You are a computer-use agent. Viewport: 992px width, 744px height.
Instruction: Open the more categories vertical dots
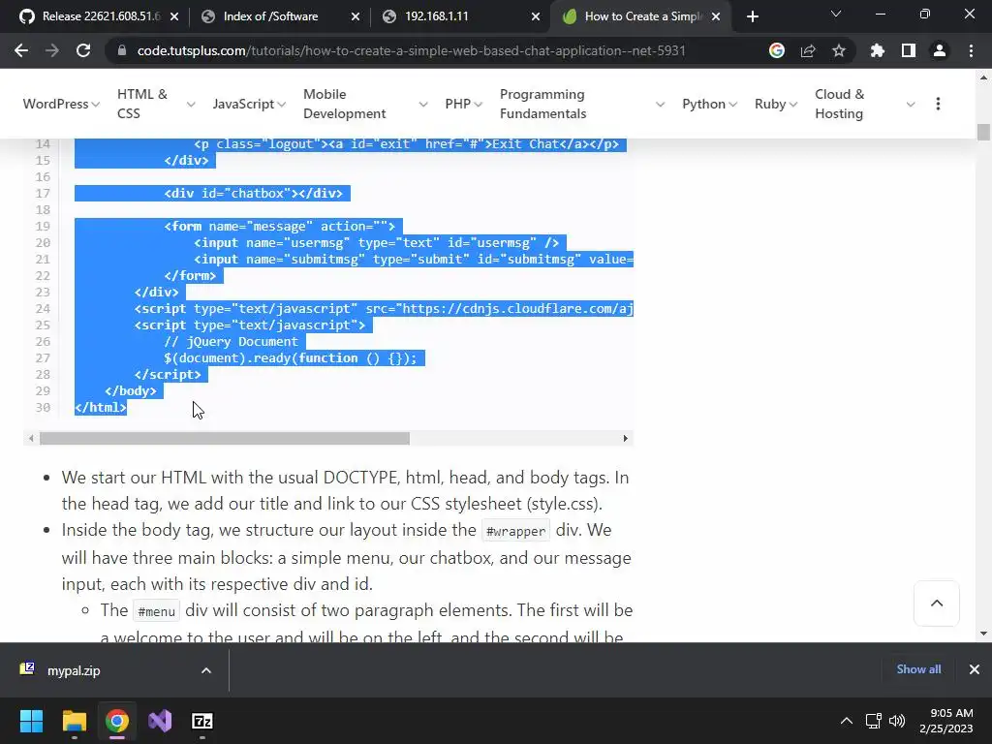tap(938, 104)
